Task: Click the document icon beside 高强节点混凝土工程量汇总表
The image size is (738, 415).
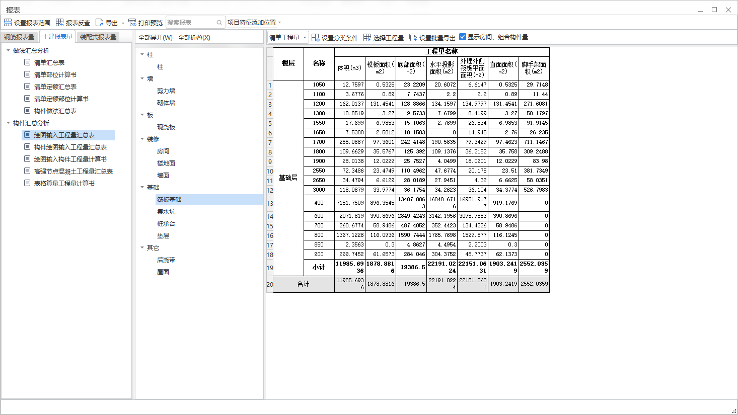Action: pyautogui.click(x=28, y=171)
